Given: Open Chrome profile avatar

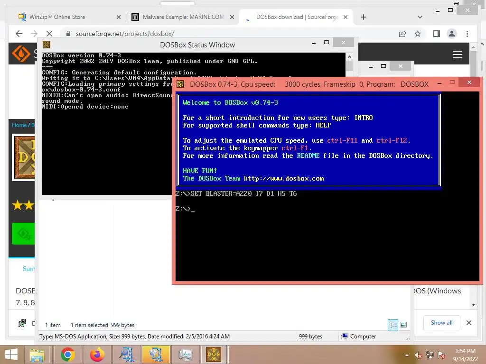Looking at the screenshot, I should [452, 34].
